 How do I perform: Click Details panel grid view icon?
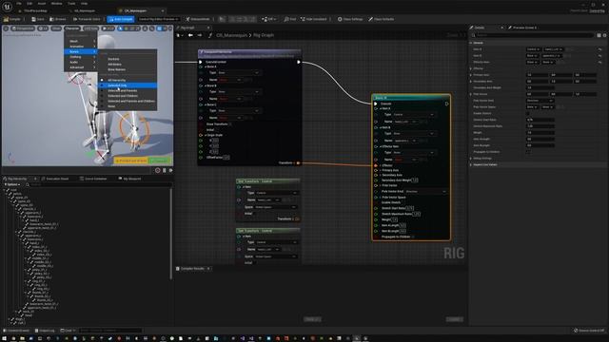pyautogui.click(x=599, y=35)
